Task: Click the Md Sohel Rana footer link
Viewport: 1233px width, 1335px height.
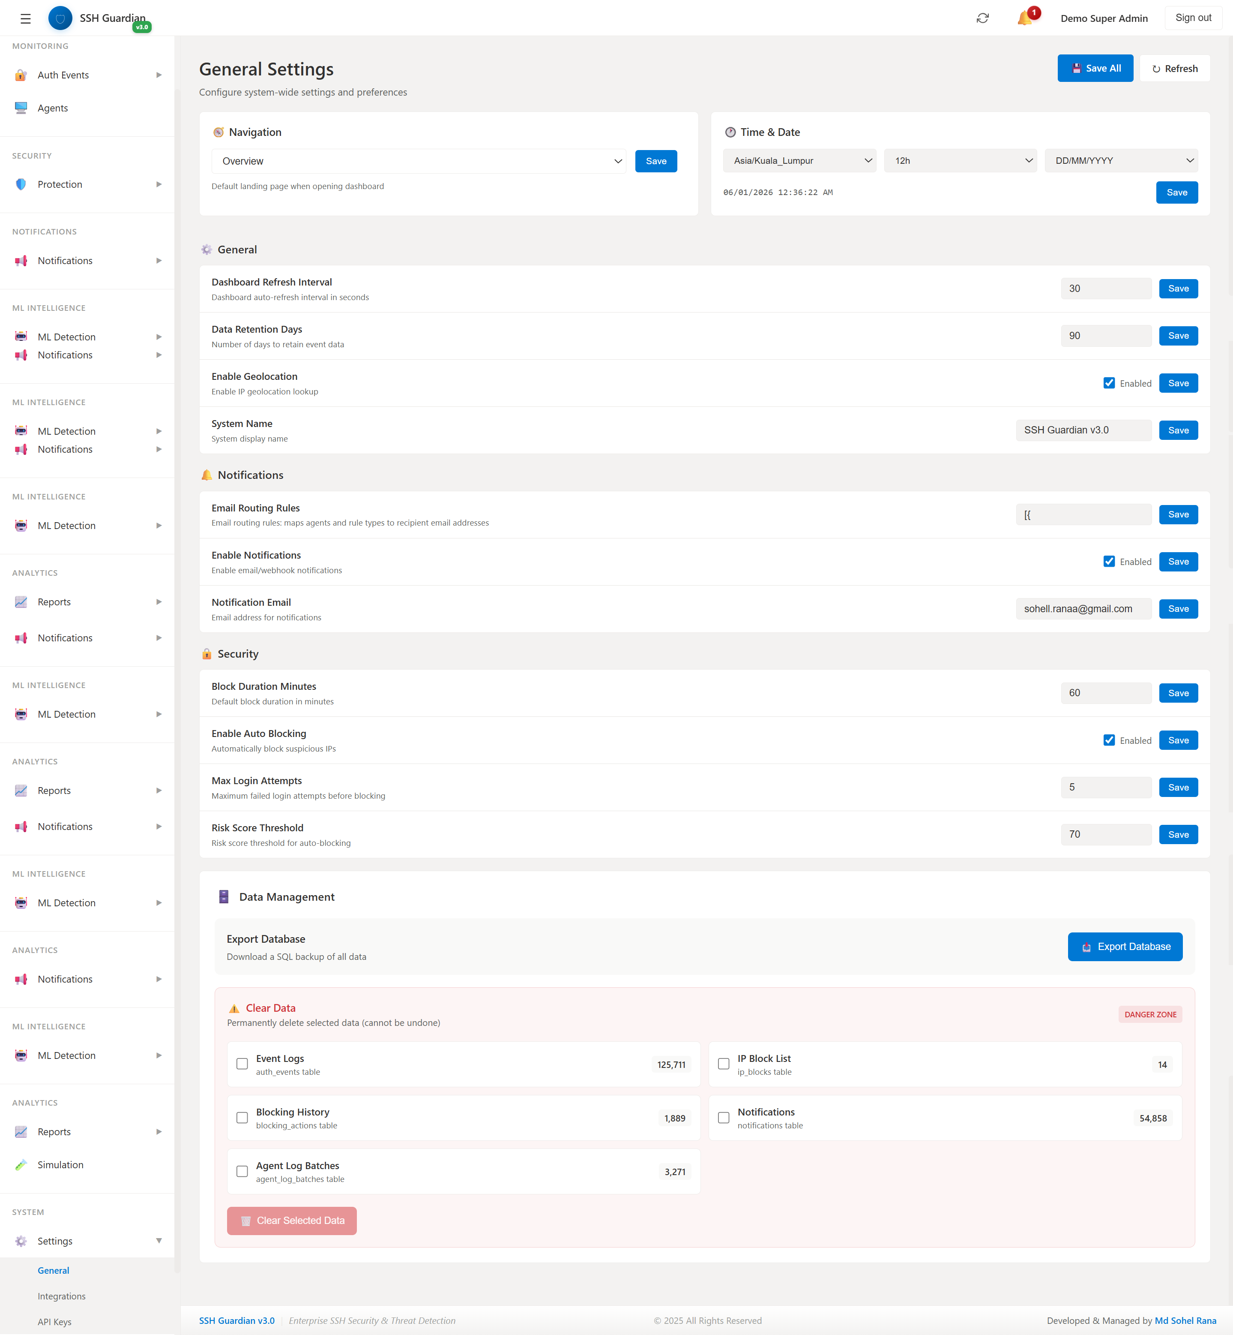Action: click(1185, 1320)
